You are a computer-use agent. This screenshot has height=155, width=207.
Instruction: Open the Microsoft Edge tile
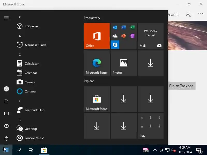point(97,63)
